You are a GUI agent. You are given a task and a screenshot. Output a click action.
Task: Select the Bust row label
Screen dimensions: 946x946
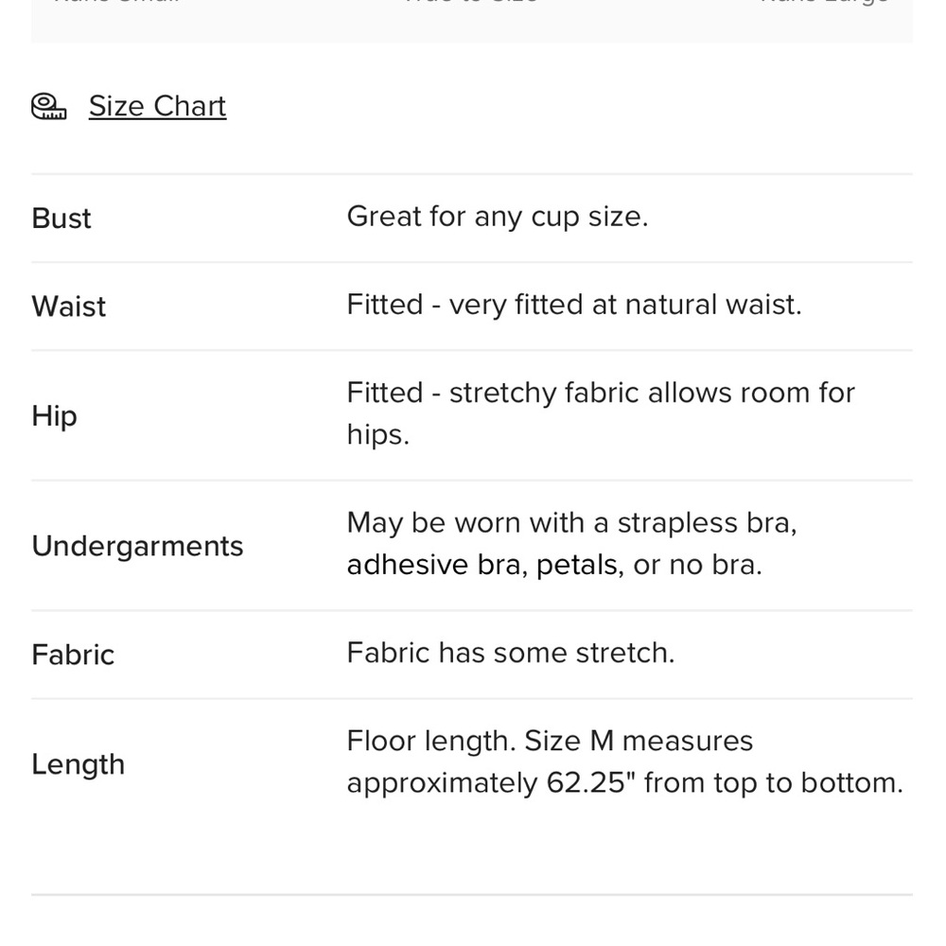[61, 219]
